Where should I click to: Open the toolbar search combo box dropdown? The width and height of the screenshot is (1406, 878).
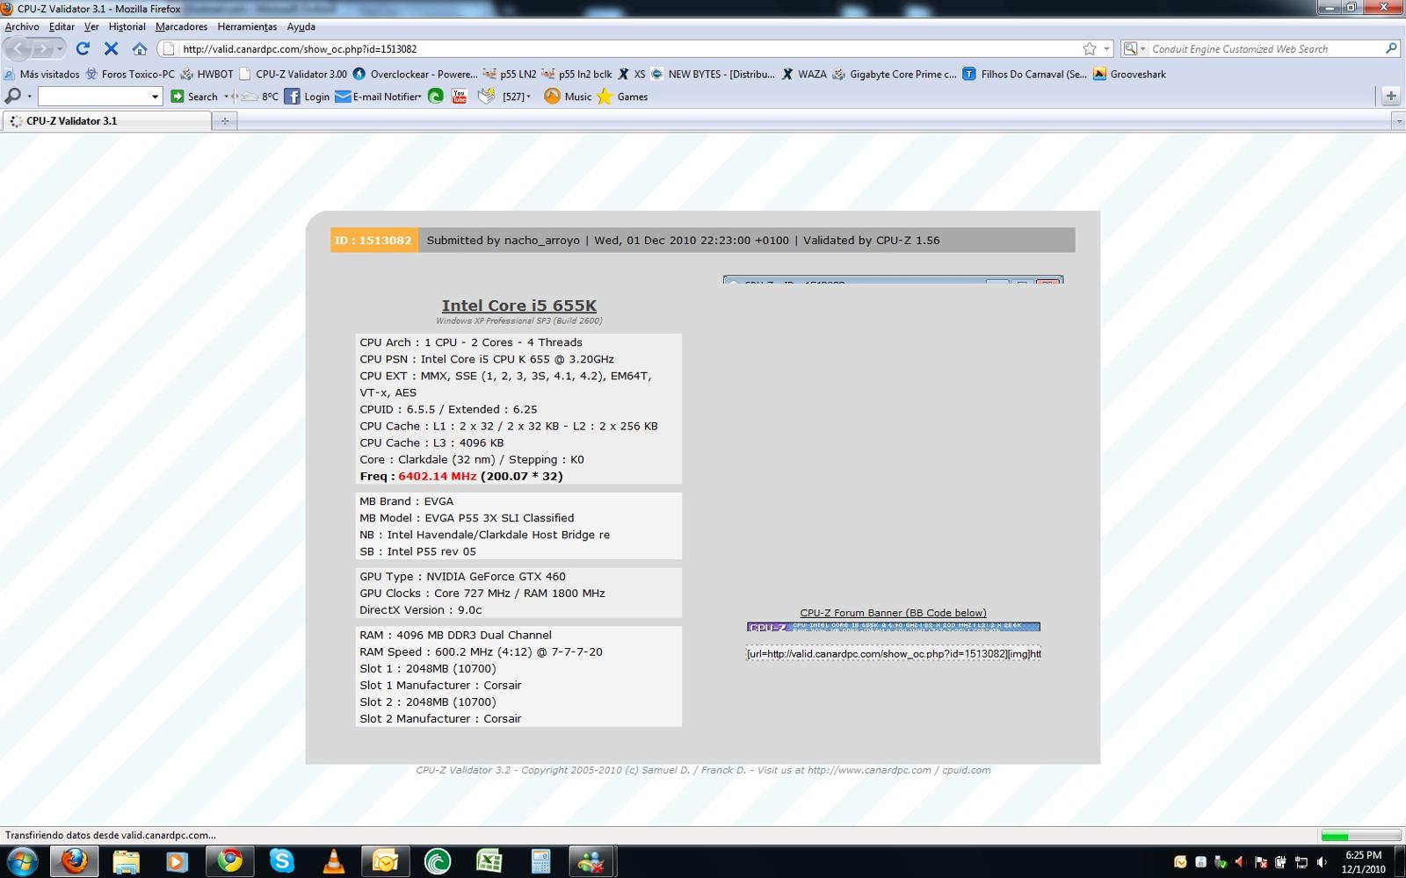pos(156,97)
